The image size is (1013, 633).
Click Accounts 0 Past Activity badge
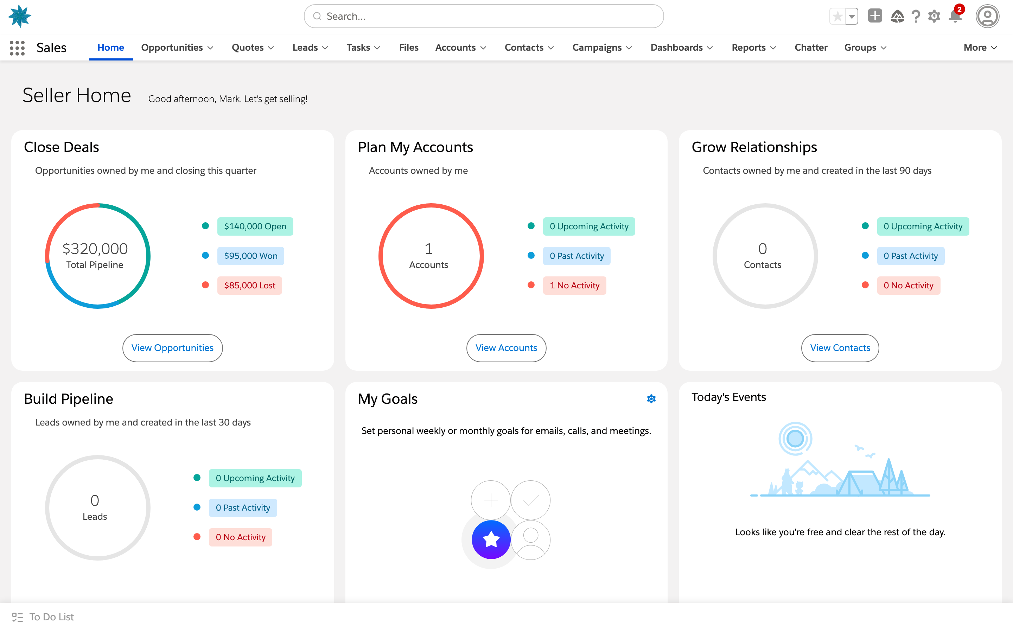pyautogui.click(x=576, y=256)
